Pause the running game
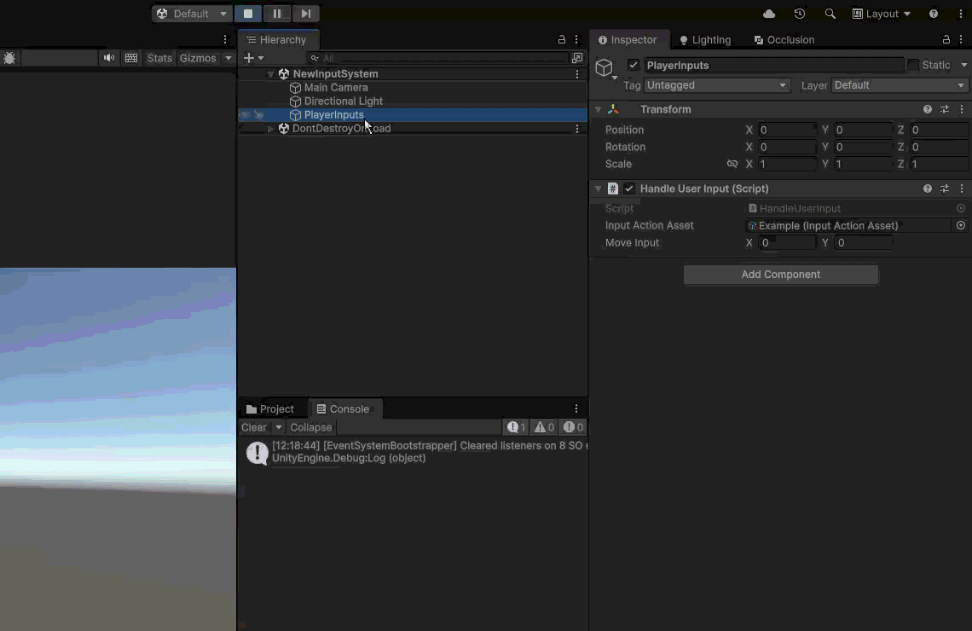This screenshot has height=631, width=972. 277,14
